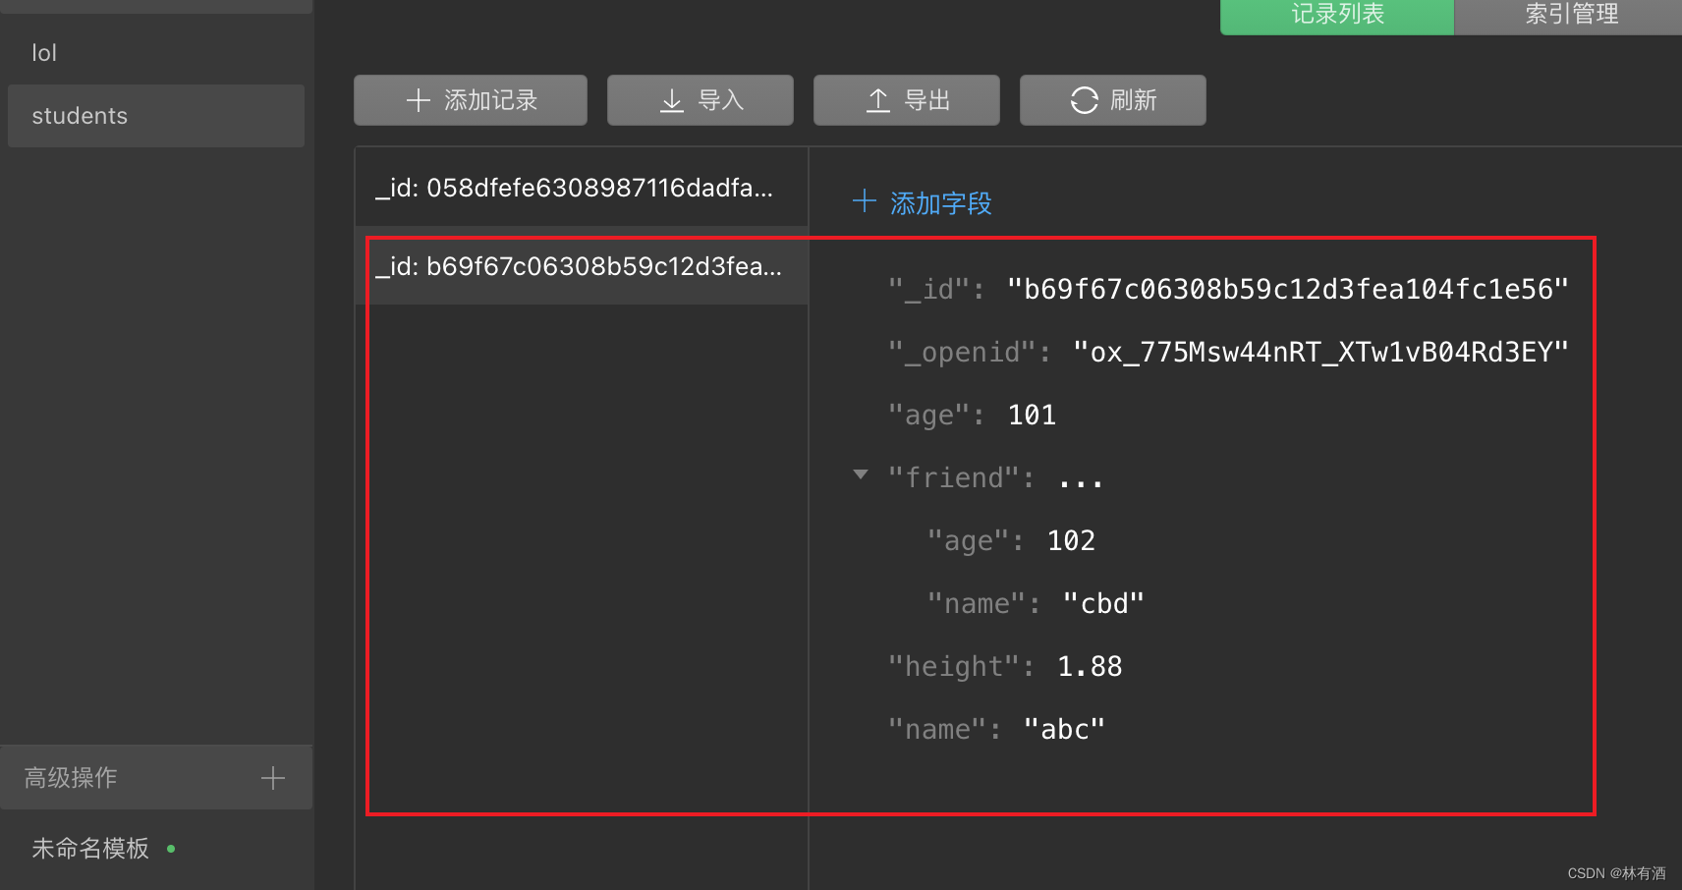Switch to the 索引管理 tab
1682x890 pixels.
coord(1569,17)
